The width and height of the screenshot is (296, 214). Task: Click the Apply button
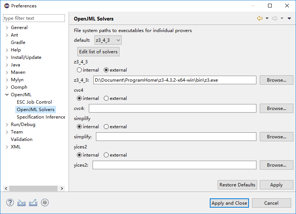tap(276, 185)
